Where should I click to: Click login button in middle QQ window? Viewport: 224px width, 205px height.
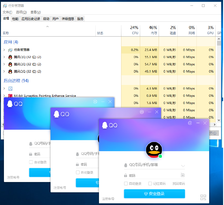[x=87, y=183]
